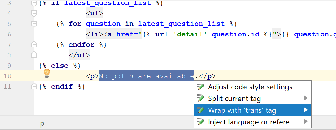
Task: Choose Inject language or reference
Action: [x=251, y=122]
